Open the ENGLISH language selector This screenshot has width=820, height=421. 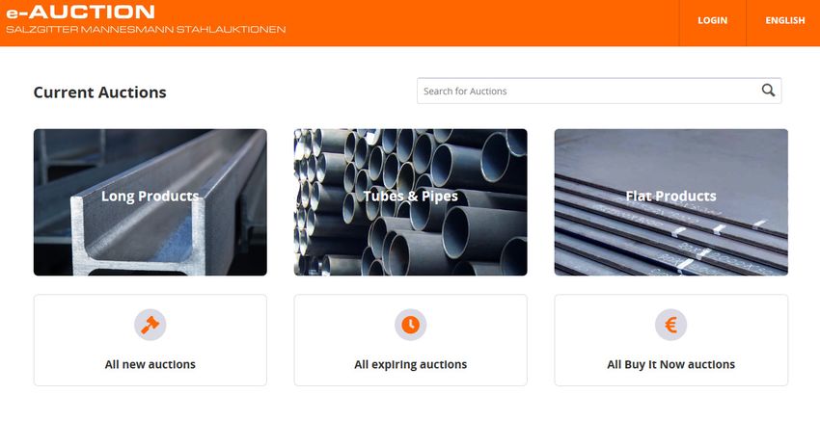point(785,20)
